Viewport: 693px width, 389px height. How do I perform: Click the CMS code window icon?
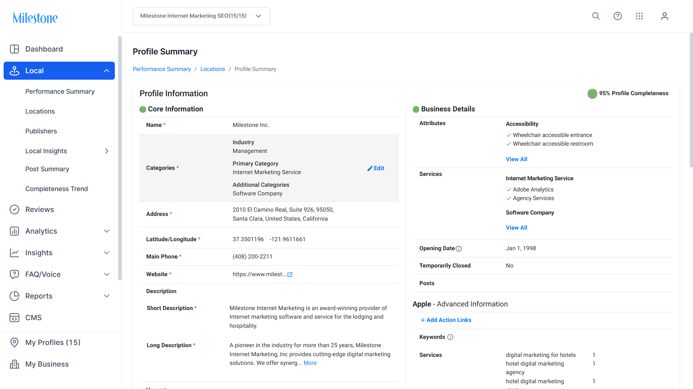point(14,318)
